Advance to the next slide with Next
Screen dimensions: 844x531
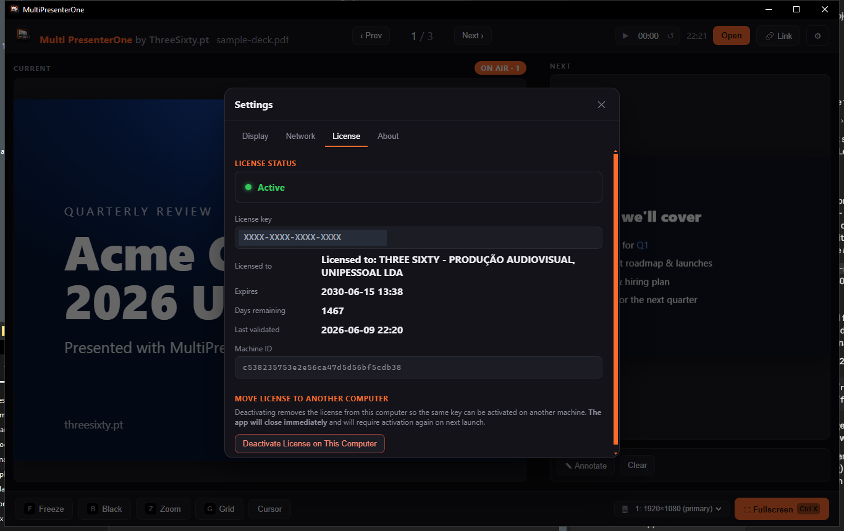click(473, 36)
